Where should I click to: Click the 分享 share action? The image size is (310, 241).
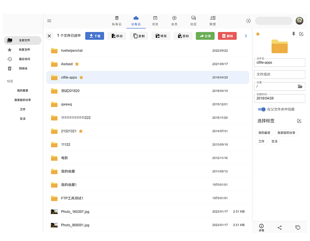click(205, 36)
